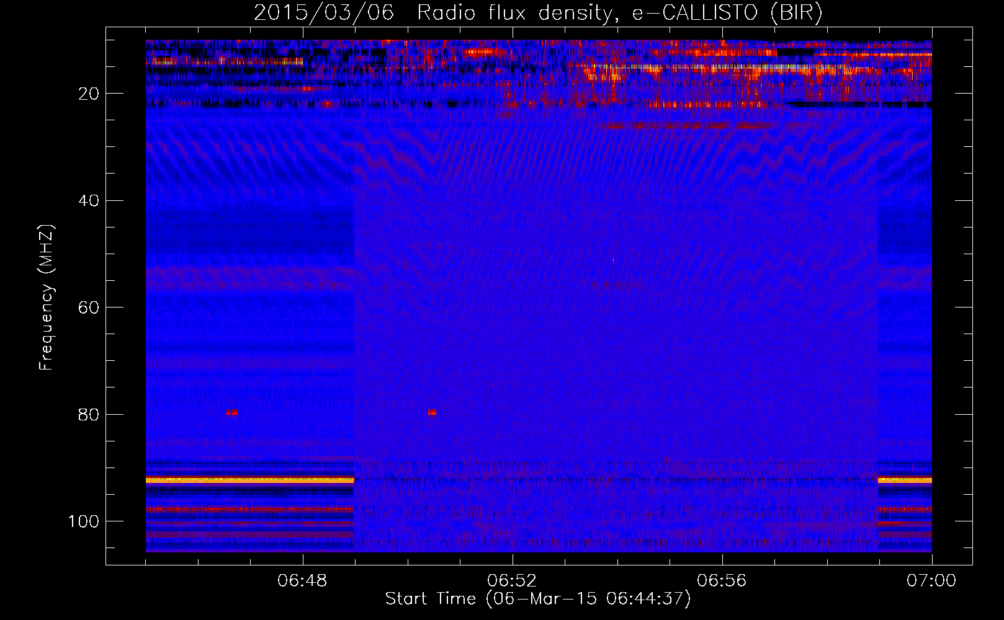Click the red marker near 80 MHz before 06:48
Screen dimensions: 1004x620
click(232, 412)
